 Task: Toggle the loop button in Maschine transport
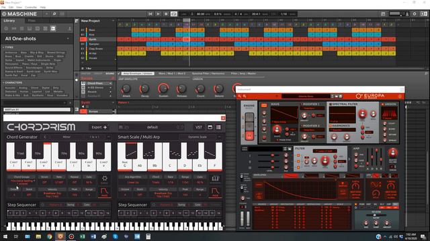(173, 13)
